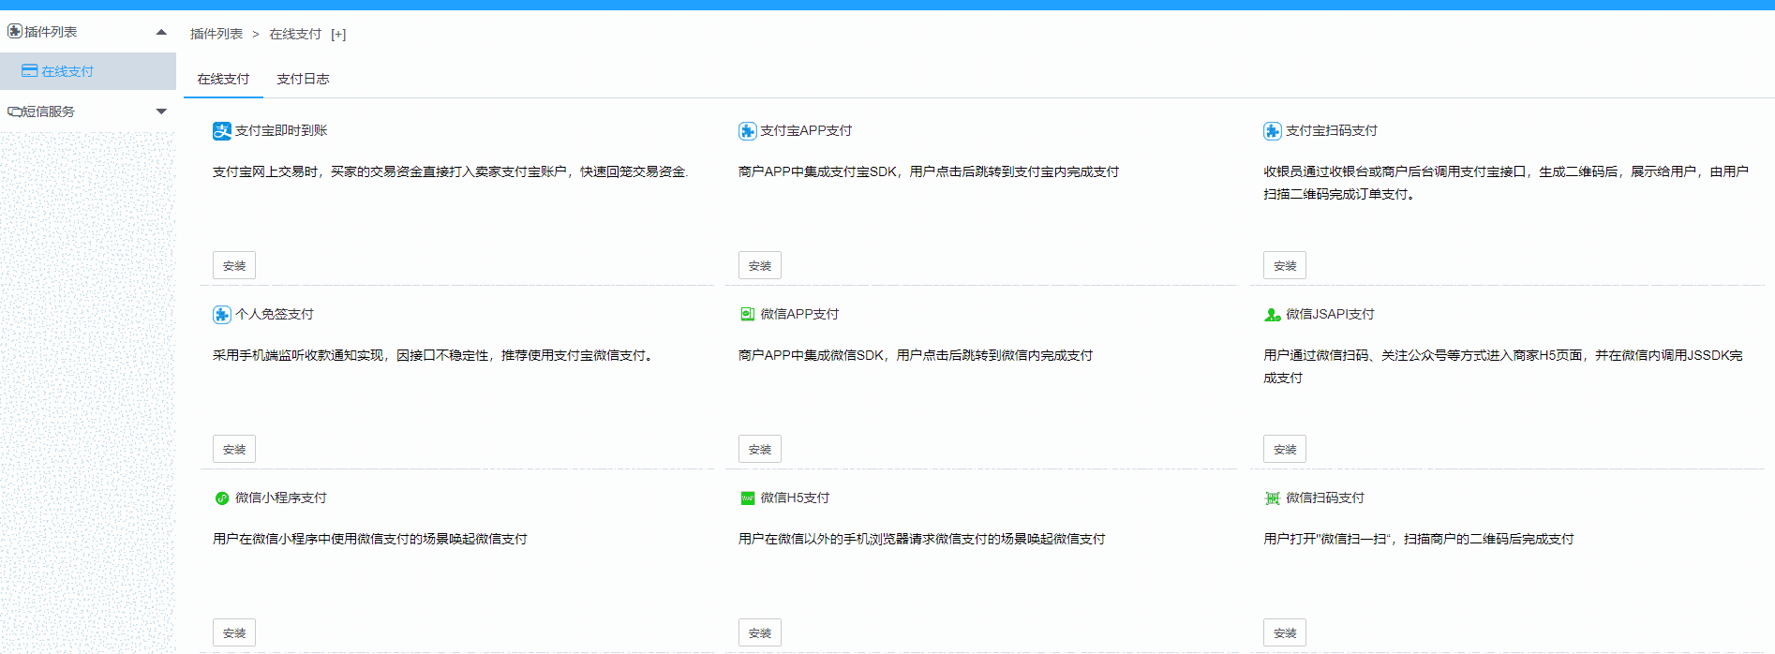Click the 微信扫码支付 scan icon

pyautogui.click(x=1272, y=498)
